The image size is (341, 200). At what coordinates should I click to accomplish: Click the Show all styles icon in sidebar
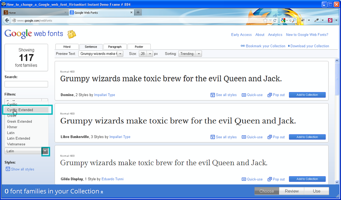pos(8,169)
